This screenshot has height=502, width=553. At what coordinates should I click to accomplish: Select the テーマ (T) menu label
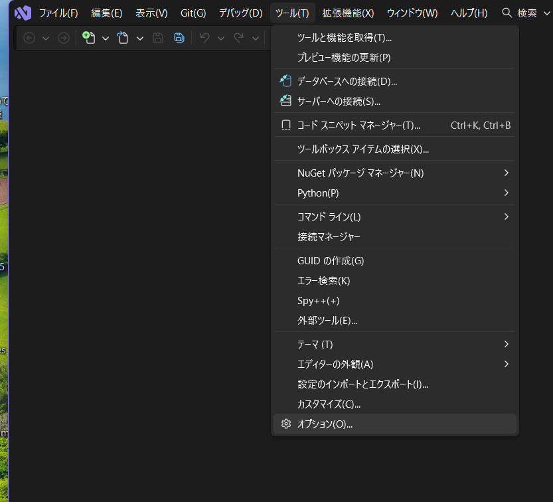315,345
